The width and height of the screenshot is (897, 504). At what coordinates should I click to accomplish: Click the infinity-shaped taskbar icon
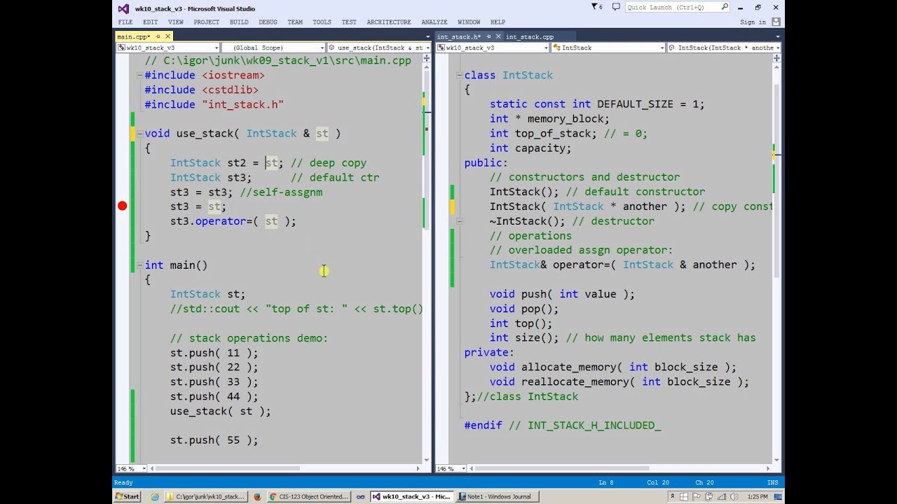[360, 496]
